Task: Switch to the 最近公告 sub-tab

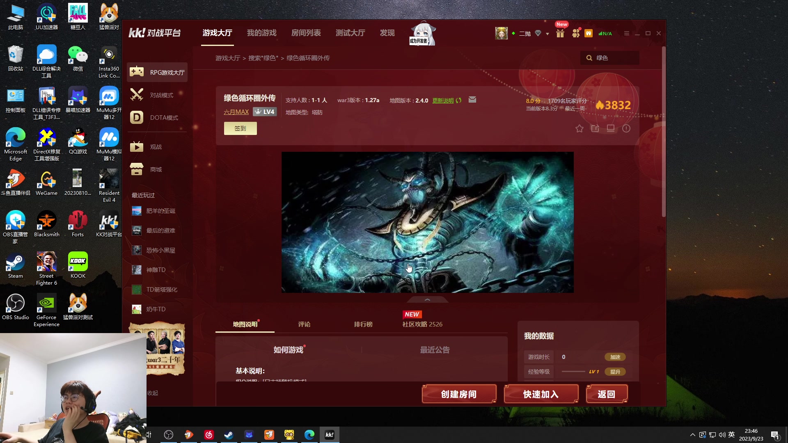Action: (435, 350)
